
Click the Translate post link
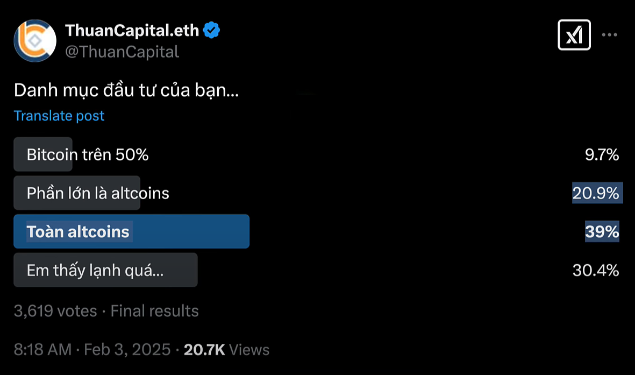click(59, 116)
